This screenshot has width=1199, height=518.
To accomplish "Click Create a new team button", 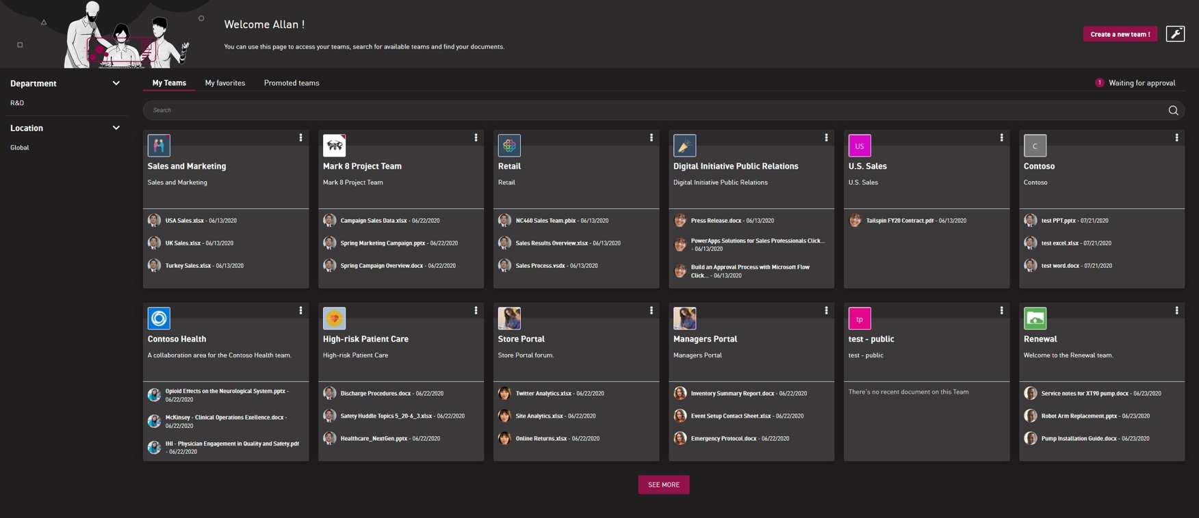I will click(1120, 33).
